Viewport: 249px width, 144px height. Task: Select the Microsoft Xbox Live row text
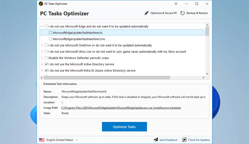click(117, 51)
